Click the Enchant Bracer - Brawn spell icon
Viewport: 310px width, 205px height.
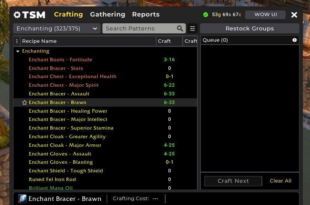tap(22, 199)
